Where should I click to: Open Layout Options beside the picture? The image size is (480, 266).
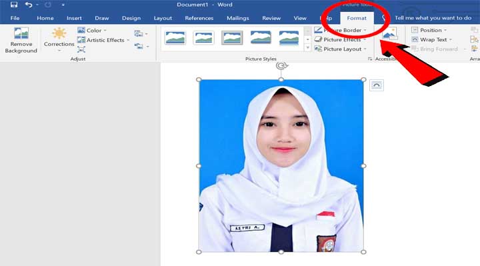[376, 85]
